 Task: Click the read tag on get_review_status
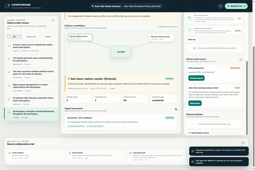(239, 19)
